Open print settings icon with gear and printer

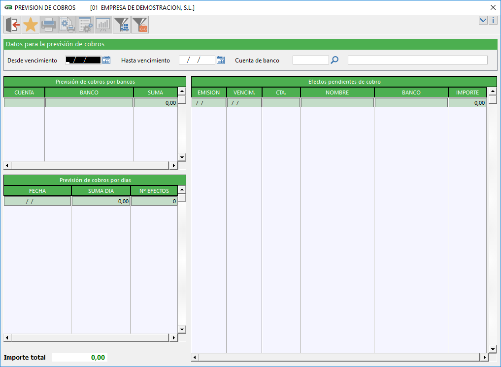pyautogui.click(x=67, y=25)
